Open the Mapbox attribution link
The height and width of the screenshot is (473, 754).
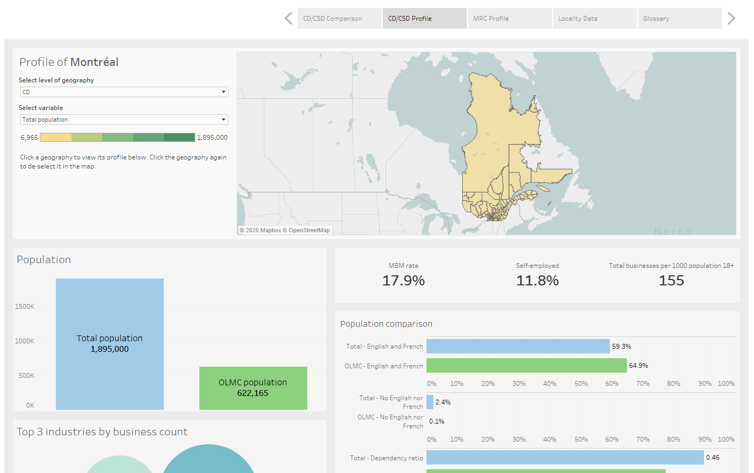260,230
